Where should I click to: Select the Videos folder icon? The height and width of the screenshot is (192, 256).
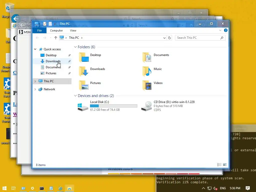(x=147, y=85)
